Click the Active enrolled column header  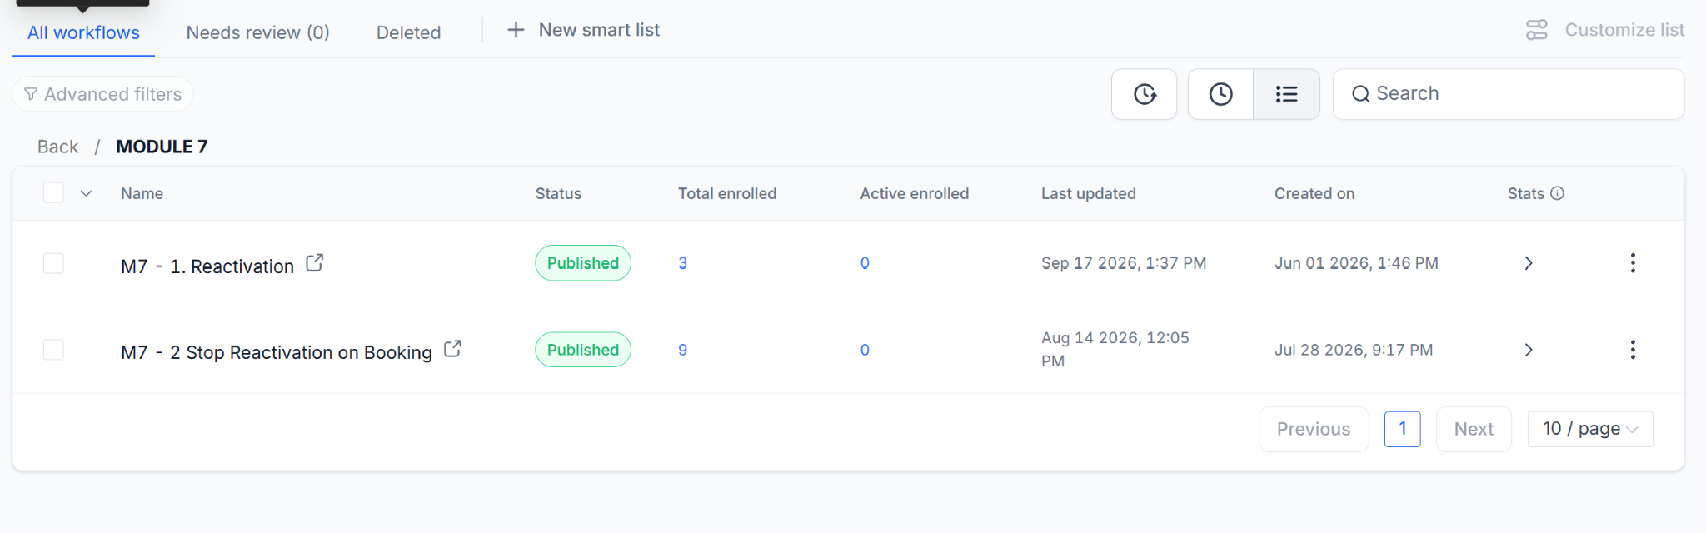915,193
